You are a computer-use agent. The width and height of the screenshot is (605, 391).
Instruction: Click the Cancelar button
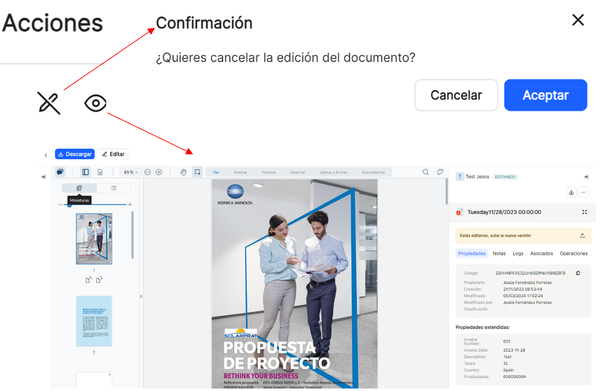tap(456, 95)
